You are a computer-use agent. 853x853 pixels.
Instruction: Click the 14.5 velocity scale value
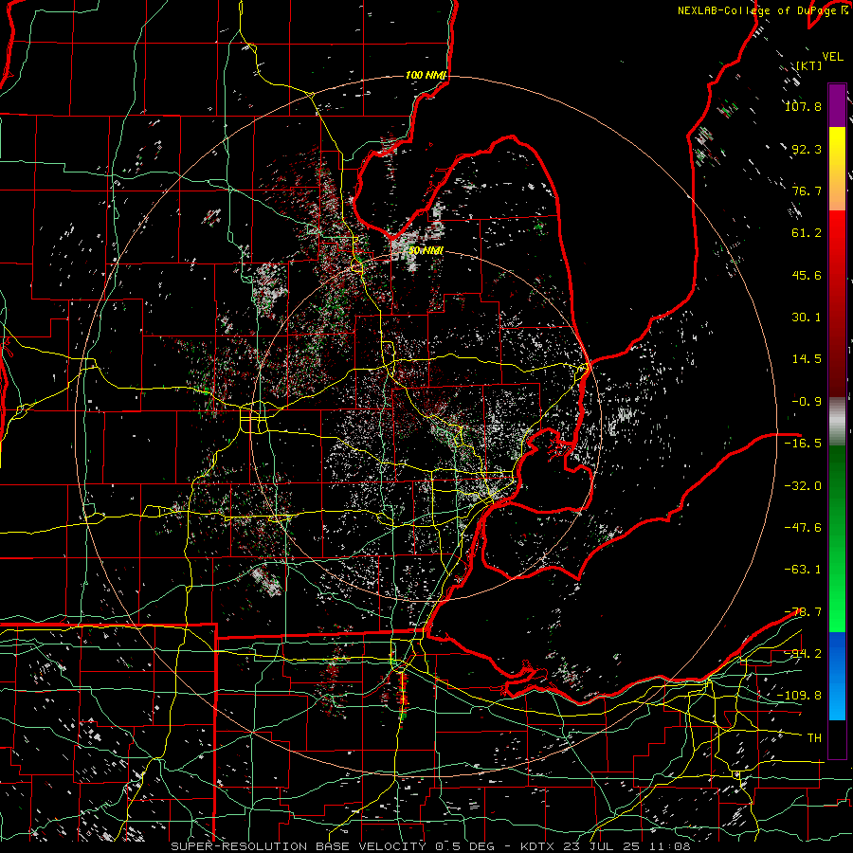807,359
